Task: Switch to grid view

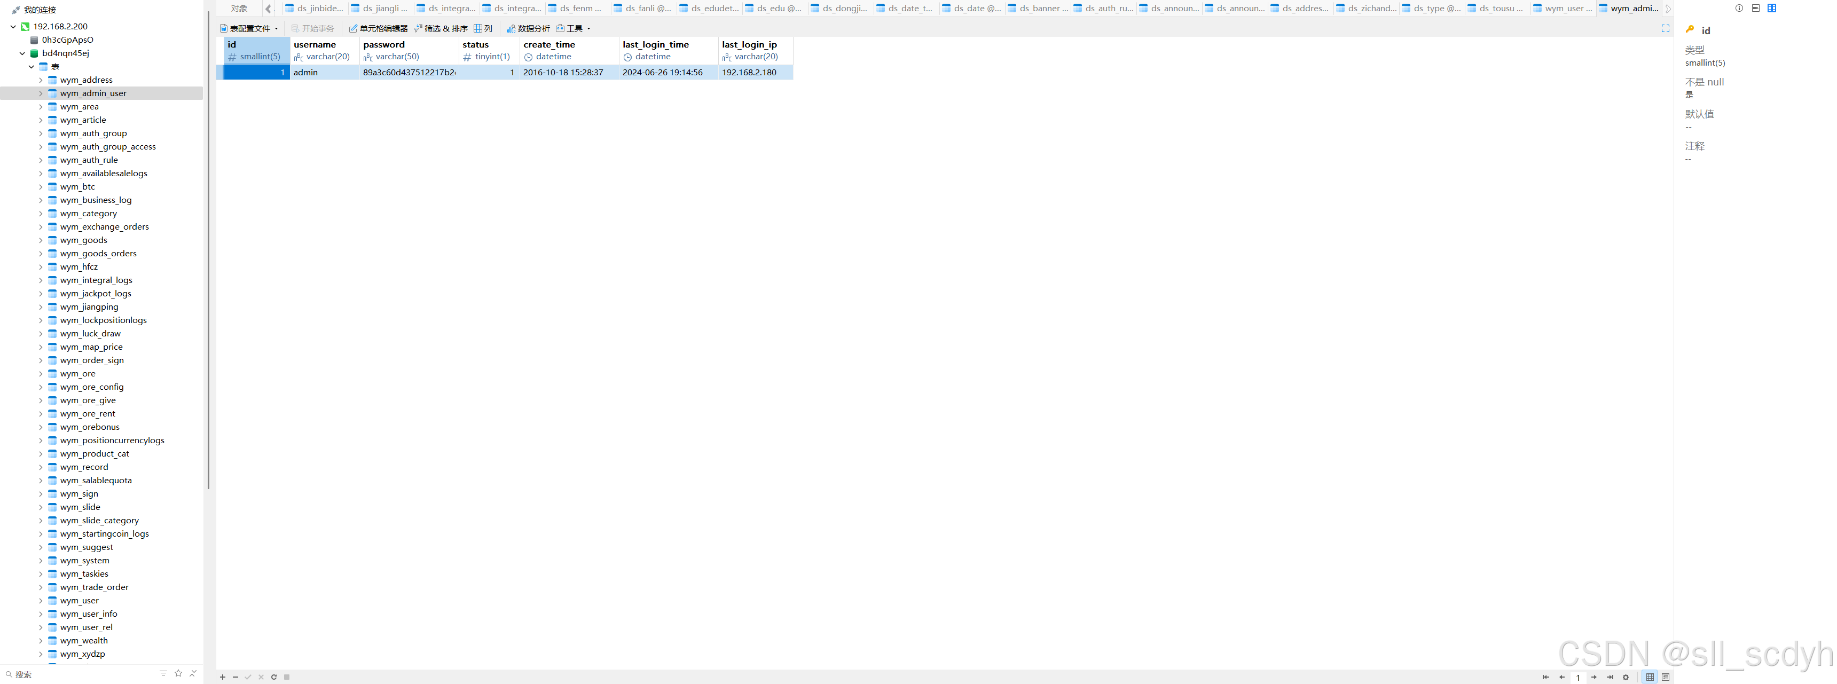Action: click(x=1650, y=677)
